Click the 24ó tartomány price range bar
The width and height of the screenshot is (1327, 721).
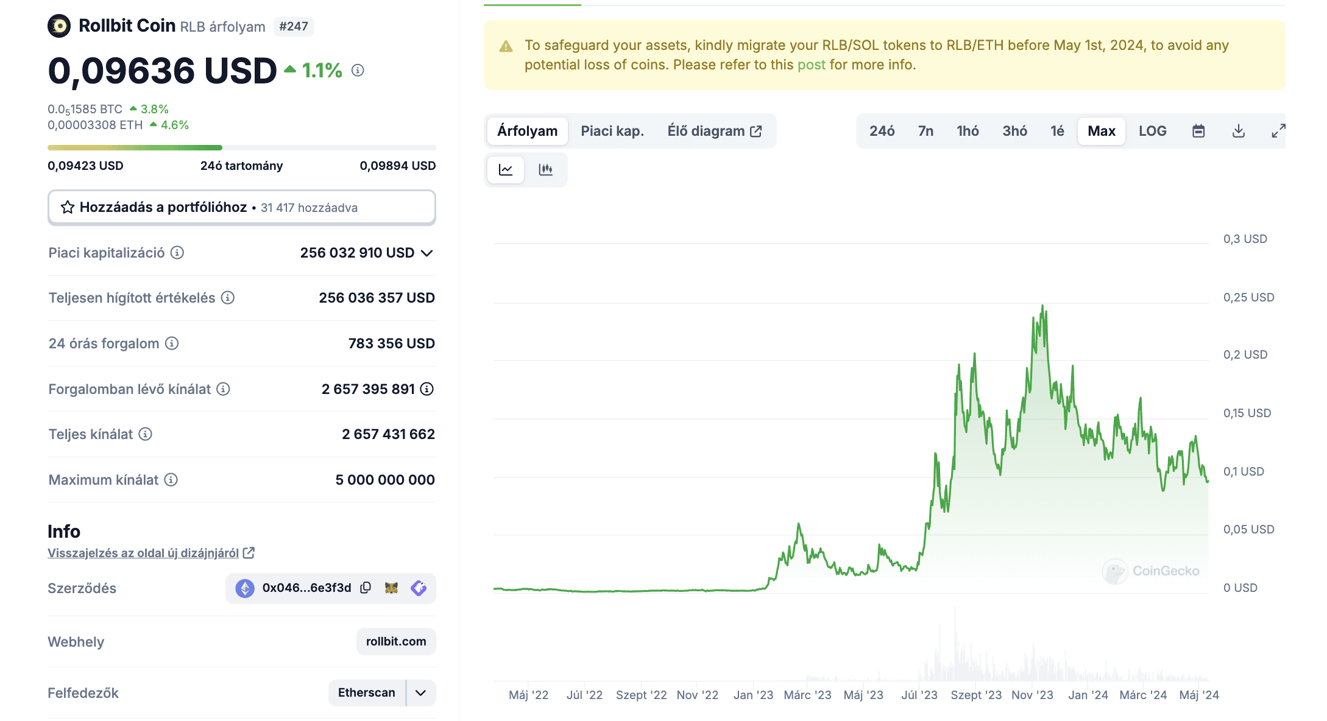click(x=242, y=147)
